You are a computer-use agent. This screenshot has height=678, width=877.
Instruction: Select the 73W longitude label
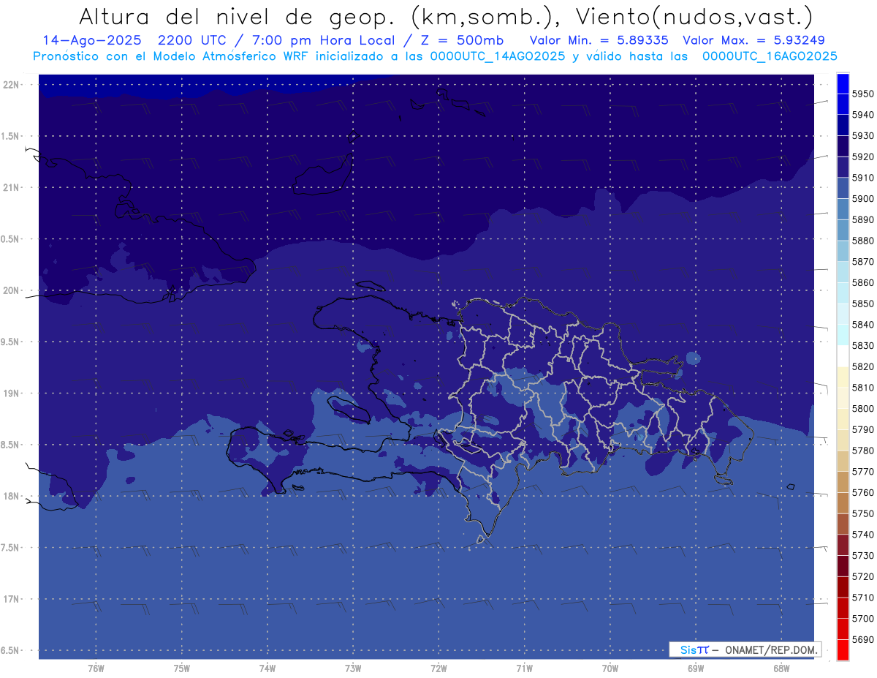point(353,668)
